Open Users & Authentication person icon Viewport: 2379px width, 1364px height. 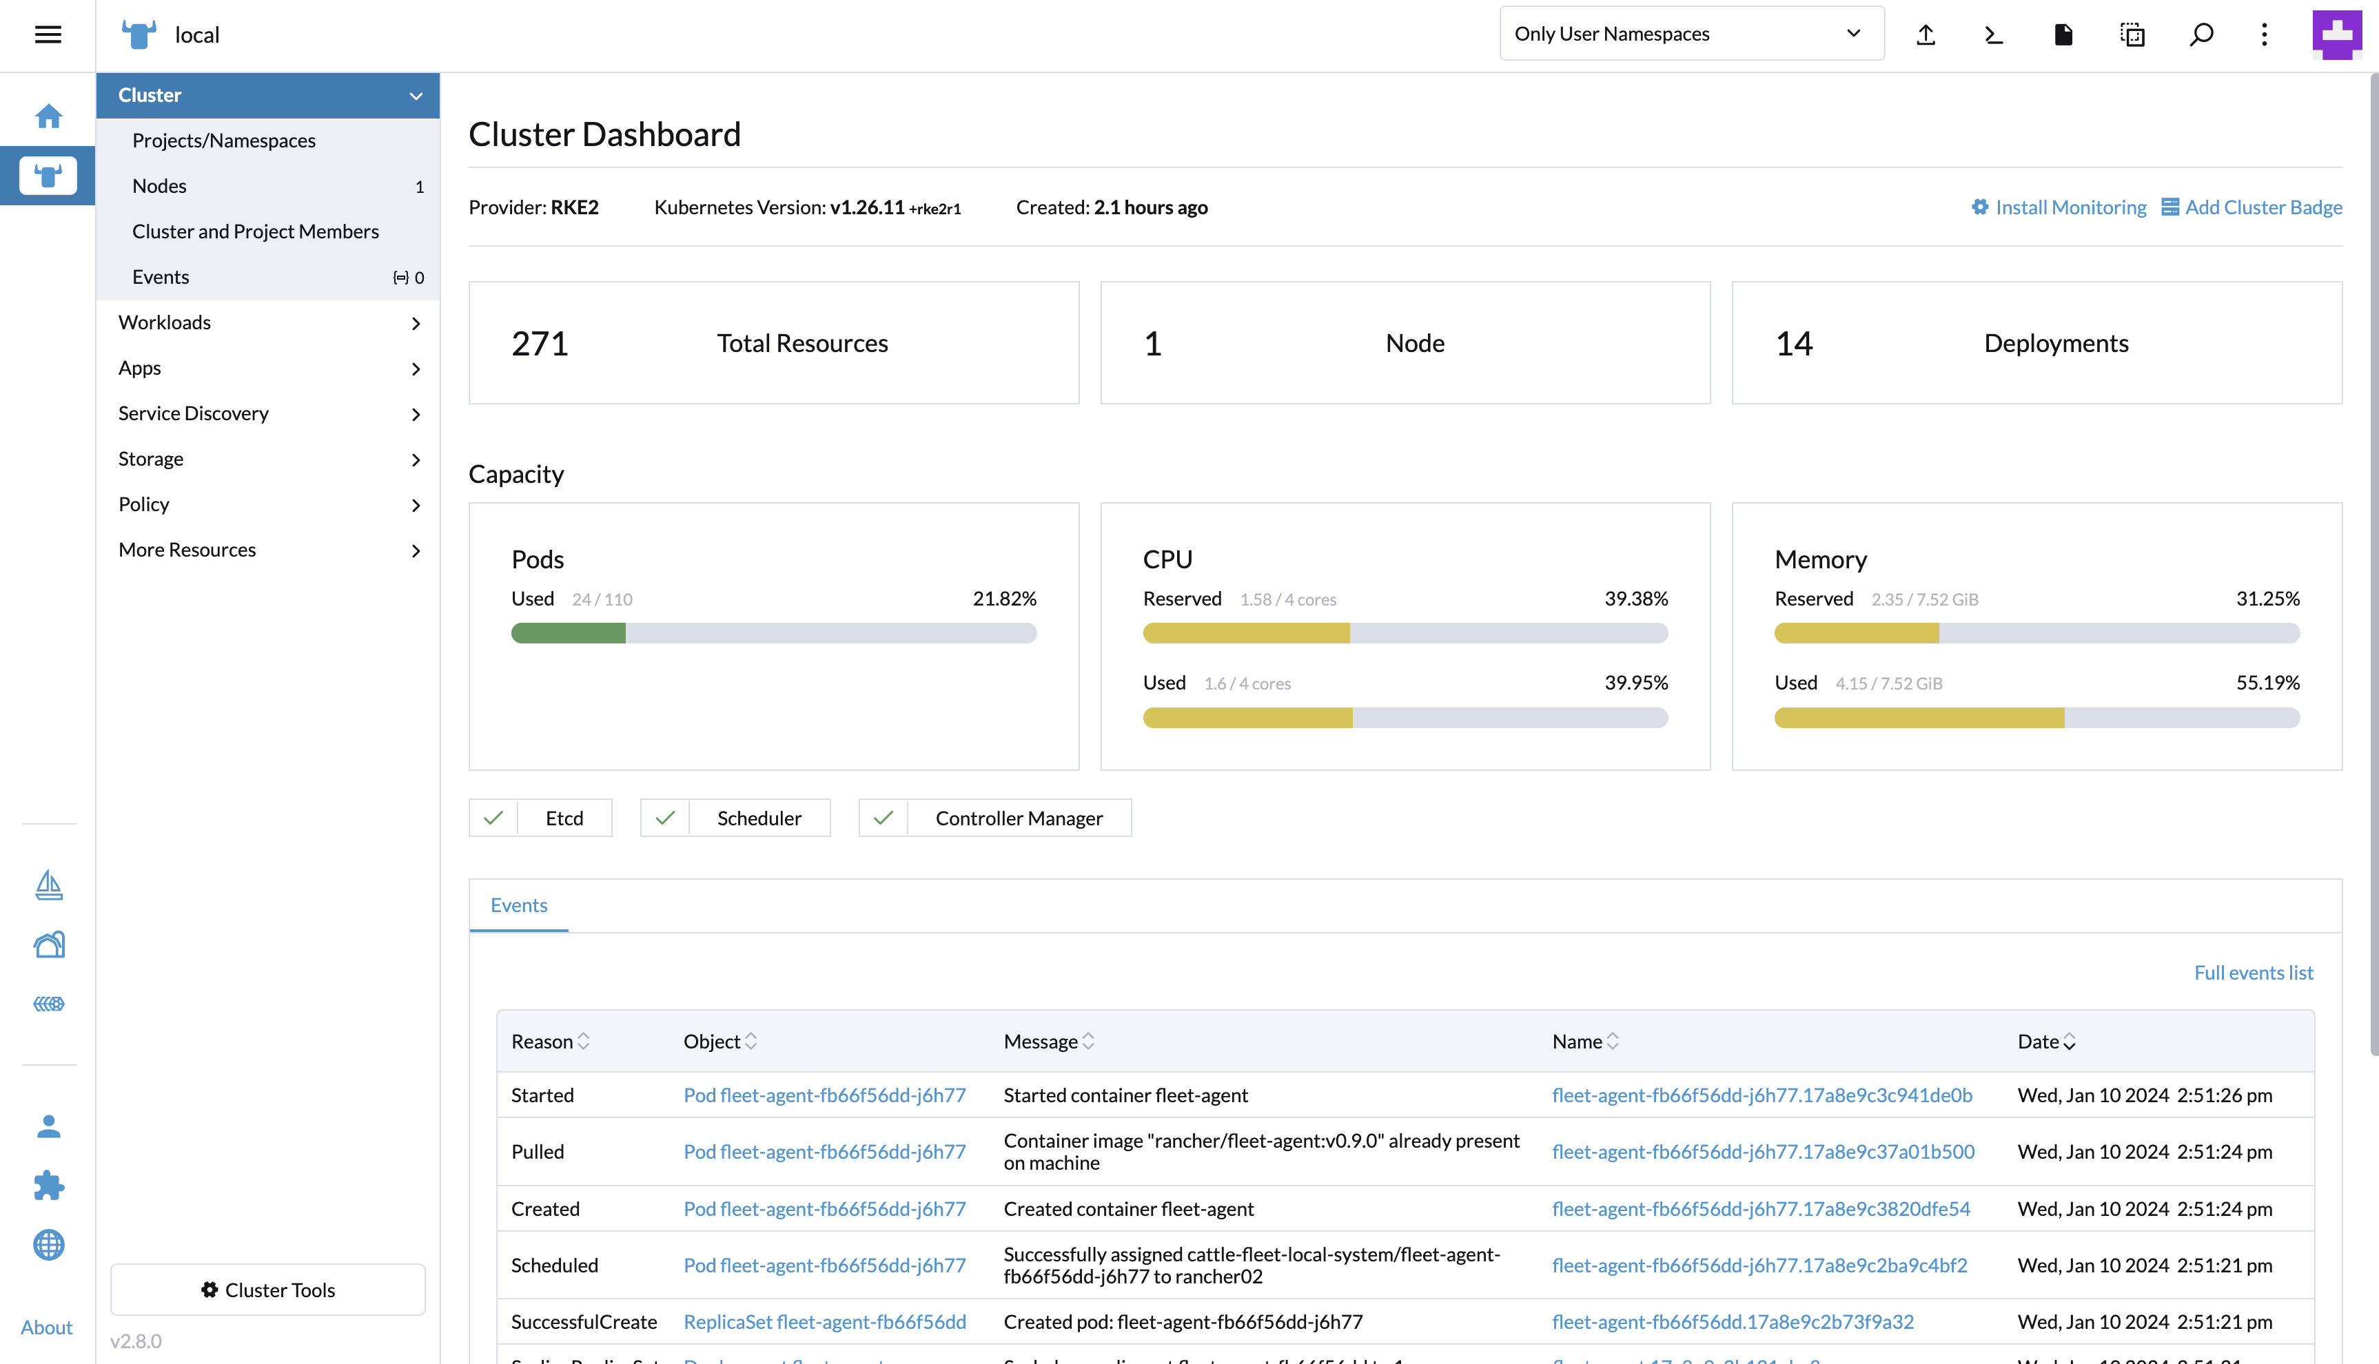point(49,1126)
